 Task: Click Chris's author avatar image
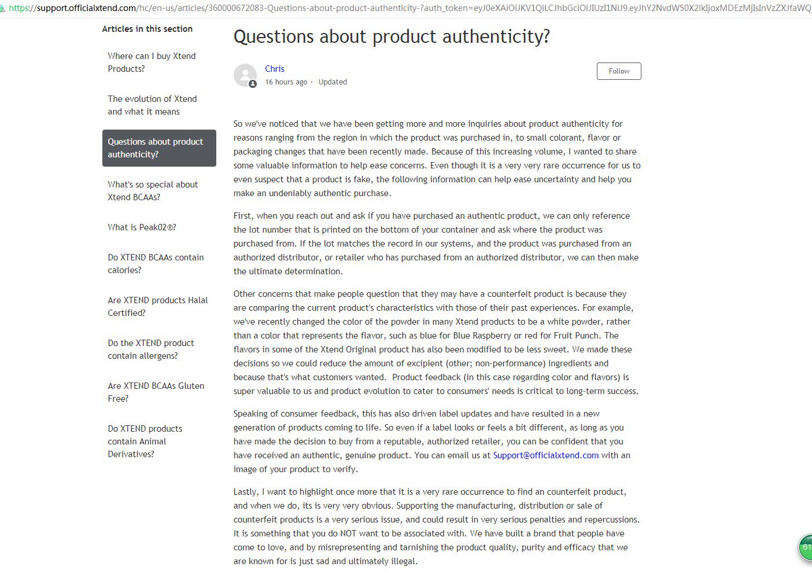(245, 75)
